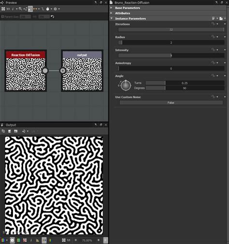Open the gear settings icon in graph toolbar
The image size is (229, 244).
(x=55, y=9)
